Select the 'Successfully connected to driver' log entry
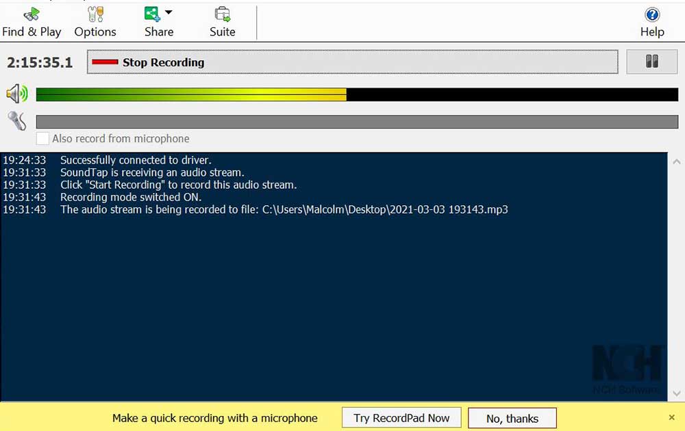Screen dimensions: 685x431 (136, 160)
